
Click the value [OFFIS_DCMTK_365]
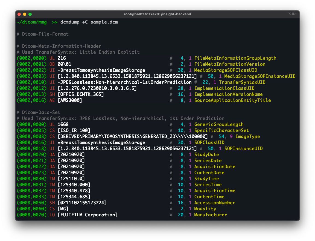point(81,94)
